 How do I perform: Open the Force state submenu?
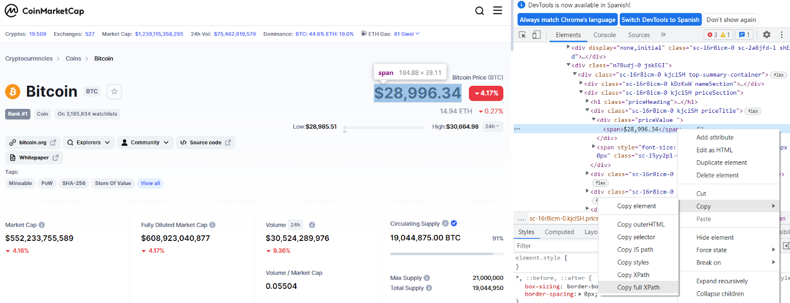click(x=728, y=250)
